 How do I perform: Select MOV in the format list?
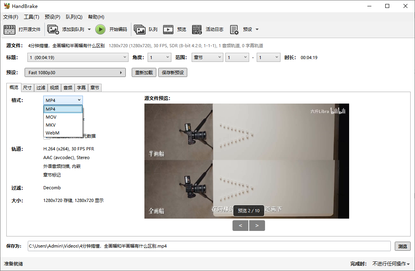pyautogui.click(x=63, y=117)
